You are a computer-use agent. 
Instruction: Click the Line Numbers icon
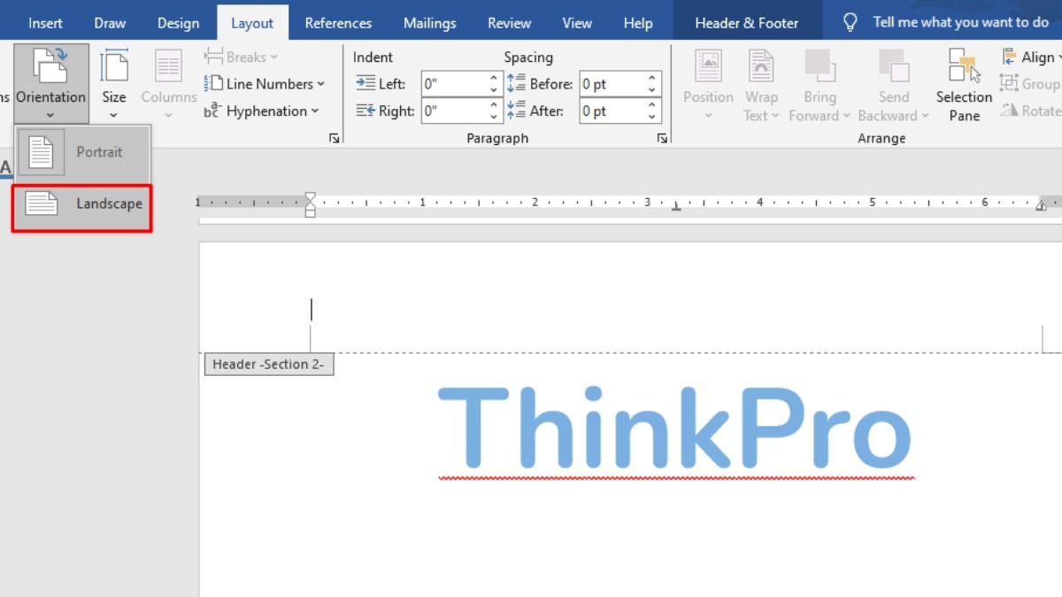pyautogui.click(x=212, y=84)
